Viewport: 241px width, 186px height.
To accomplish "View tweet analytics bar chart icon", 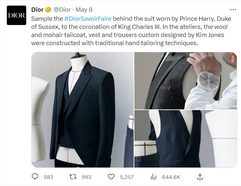I will (154, 177).
